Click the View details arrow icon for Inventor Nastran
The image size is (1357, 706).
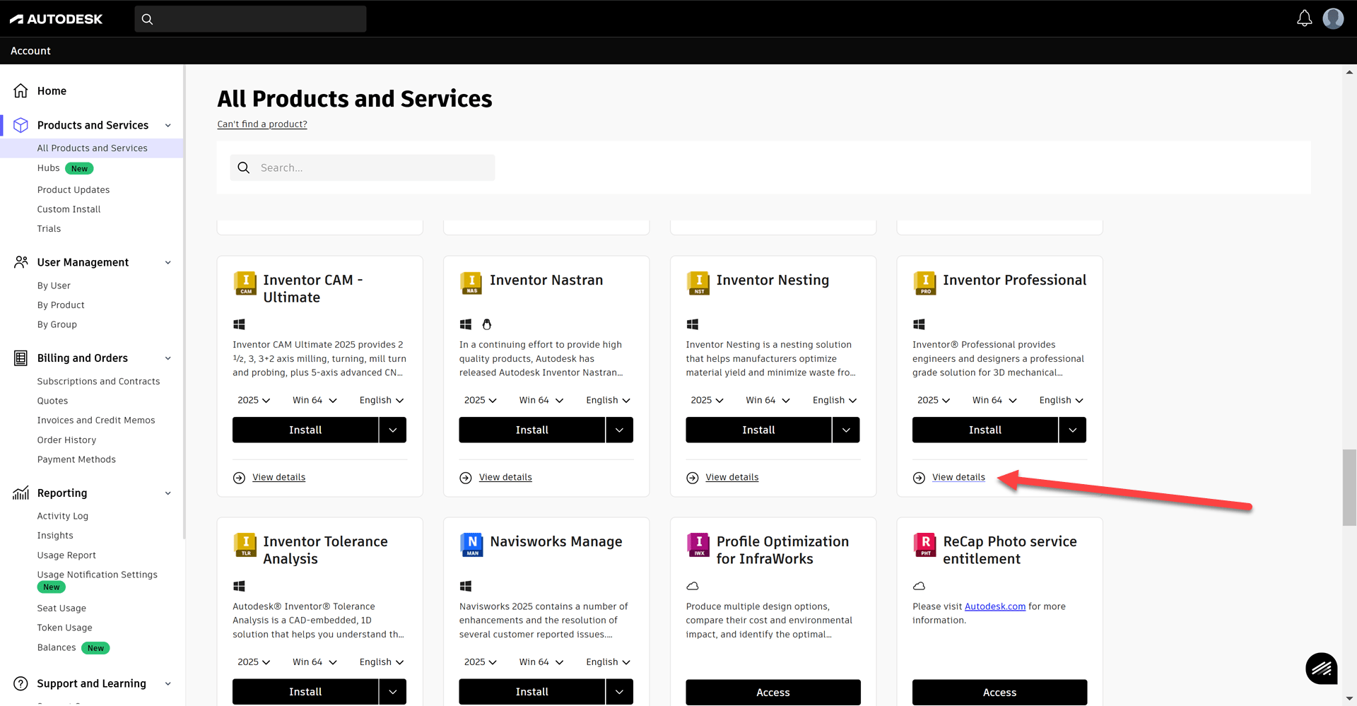pyautogui.click(x=466, y=478)
